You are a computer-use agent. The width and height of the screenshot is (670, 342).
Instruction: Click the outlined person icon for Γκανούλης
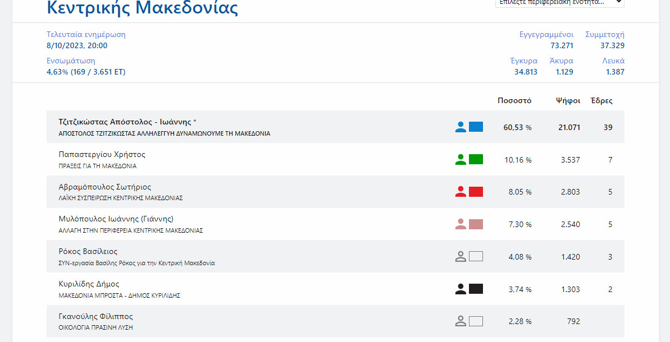click(x=461, y=321)
